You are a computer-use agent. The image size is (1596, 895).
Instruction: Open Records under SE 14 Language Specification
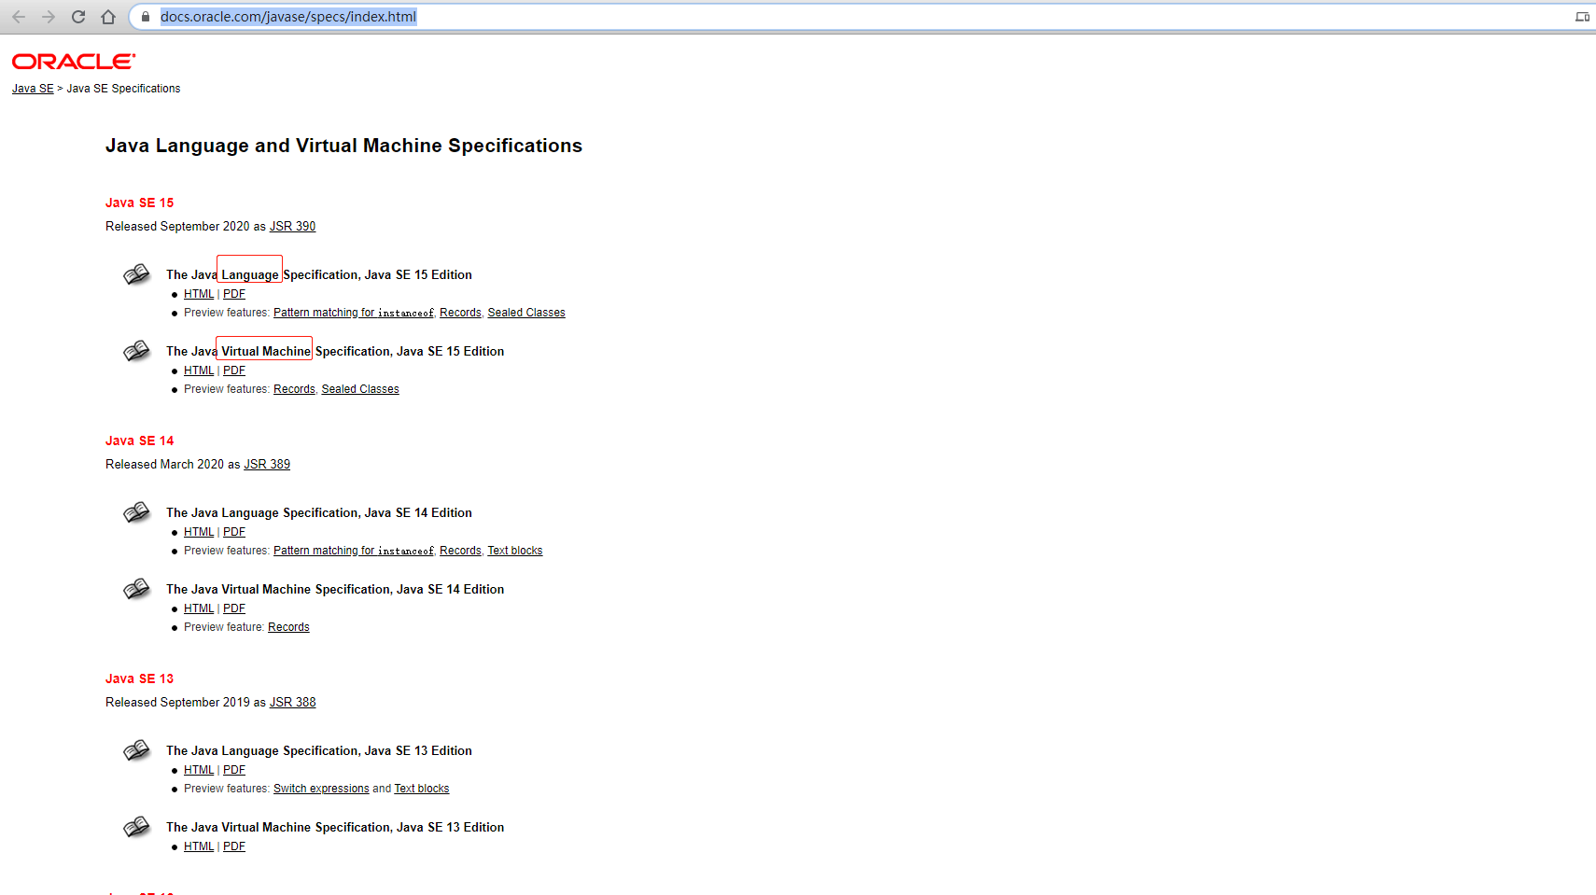pos(461,551)
